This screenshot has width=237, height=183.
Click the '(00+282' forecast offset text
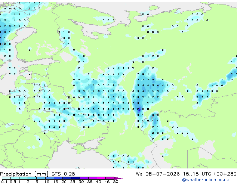225,174
